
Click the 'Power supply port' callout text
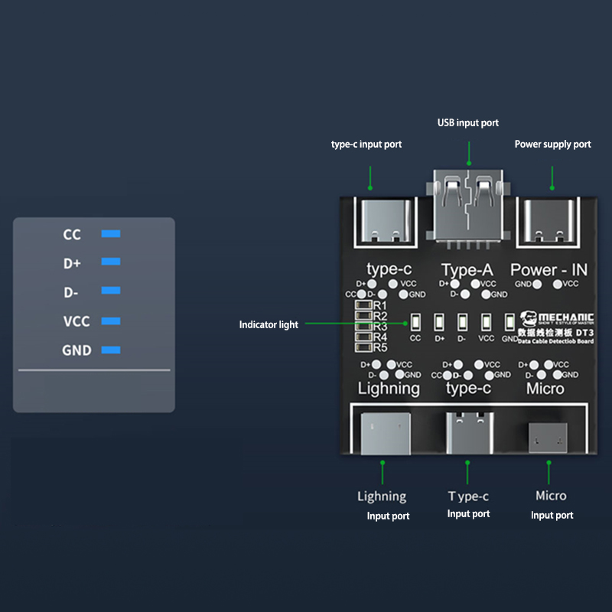(552, 144)
